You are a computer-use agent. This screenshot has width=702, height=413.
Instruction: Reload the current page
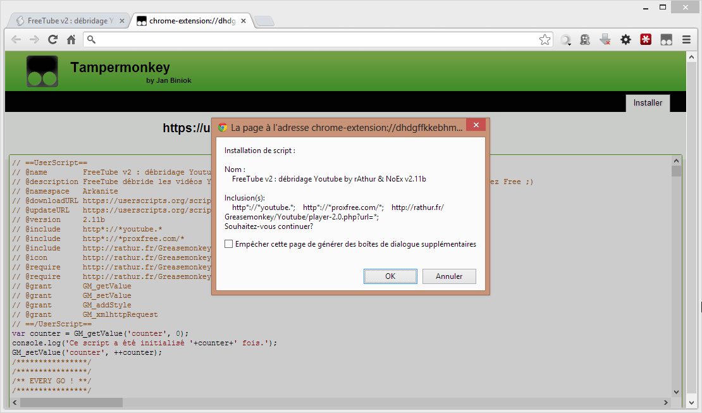(53, 39)
